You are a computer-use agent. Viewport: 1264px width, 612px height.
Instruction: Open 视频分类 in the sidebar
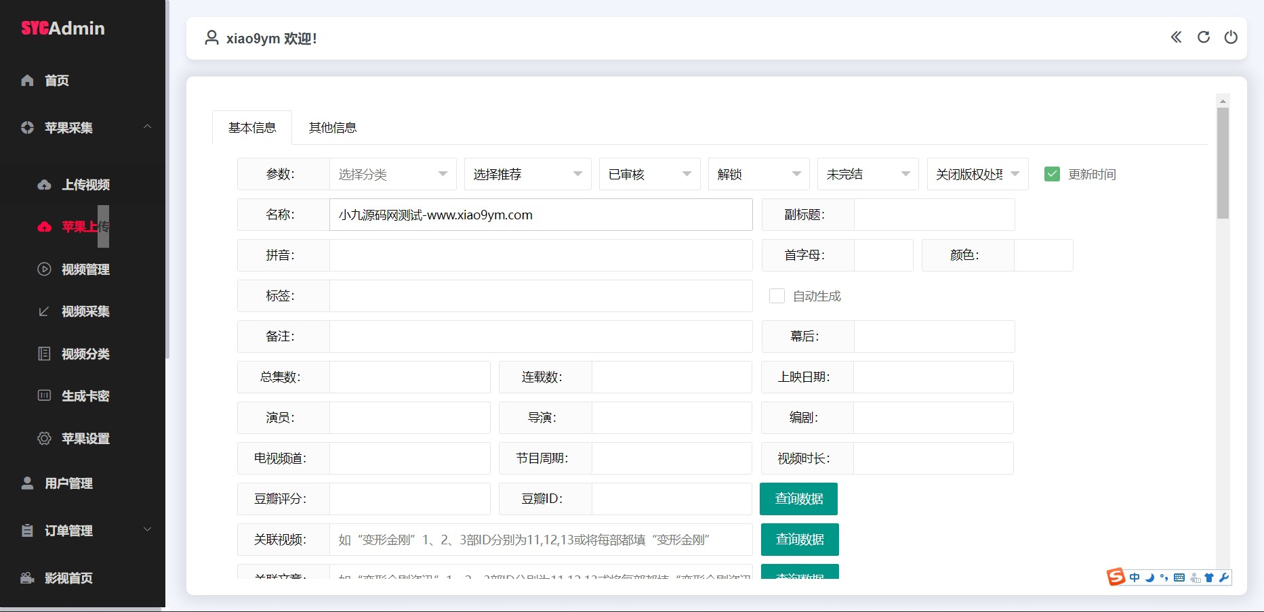point(85,354)
